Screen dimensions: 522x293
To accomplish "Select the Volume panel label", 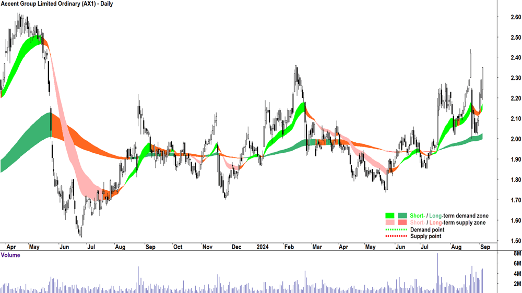I will (10, 255).
